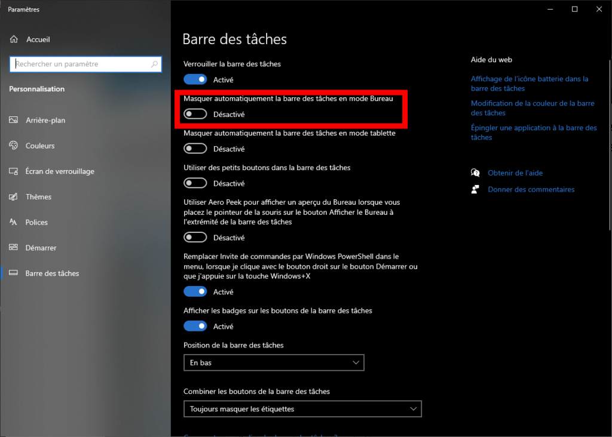The image size is (612, 437).
Task: Click the Thèmes icon in sidebar
Action: pos(14,197)
